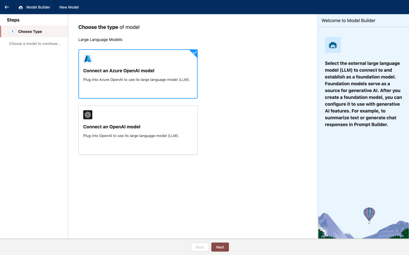
Task: Click the OpenAI logo icon
Action: (x=87, y=115)
